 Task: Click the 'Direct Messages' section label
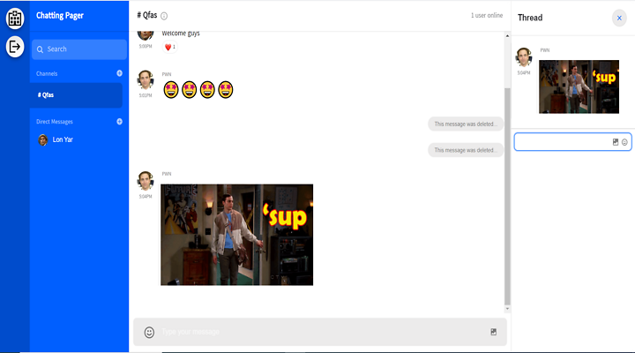pos(55,122)
